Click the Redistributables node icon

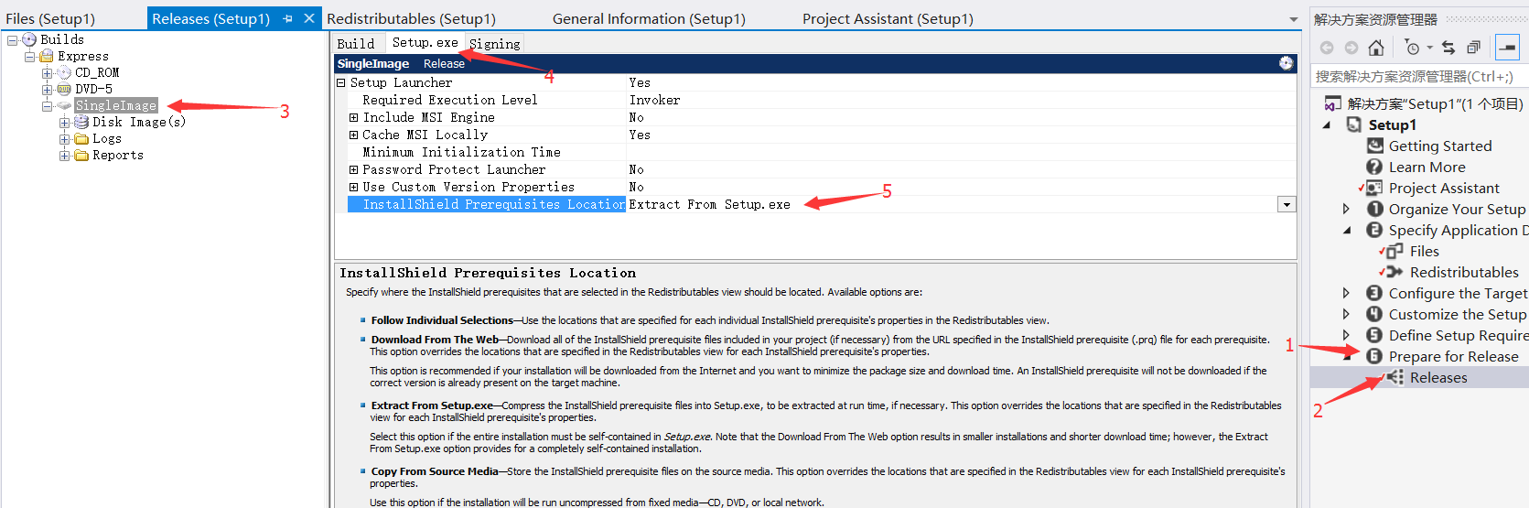click(x=1394, y=272)
